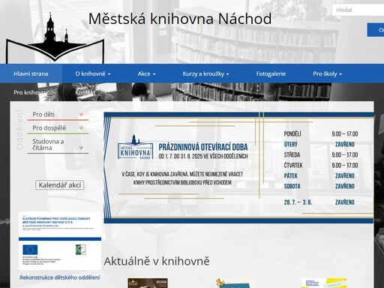The width and height of the screenshot is (384, 288).
Task: Expand the Pro školy dropdown menu
Action: 327,73
